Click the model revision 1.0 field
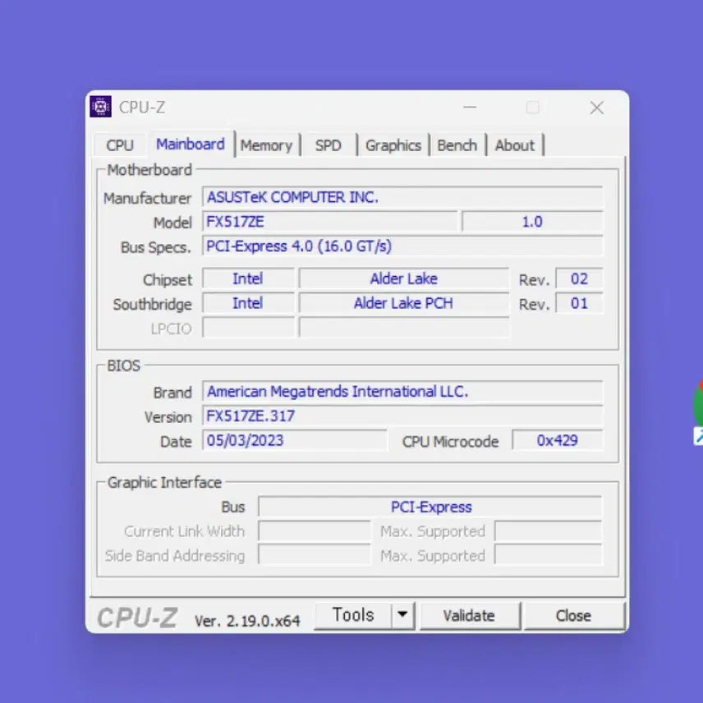This screenshot has width=703, height=703. [532, 222]
